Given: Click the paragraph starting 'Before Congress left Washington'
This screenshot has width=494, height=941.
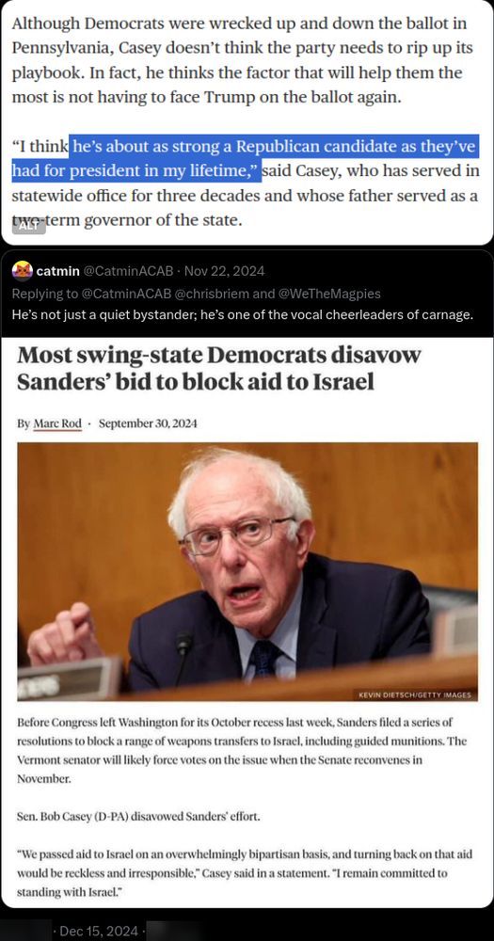Looking at the screenshot, I should click(x=241, y=750).
